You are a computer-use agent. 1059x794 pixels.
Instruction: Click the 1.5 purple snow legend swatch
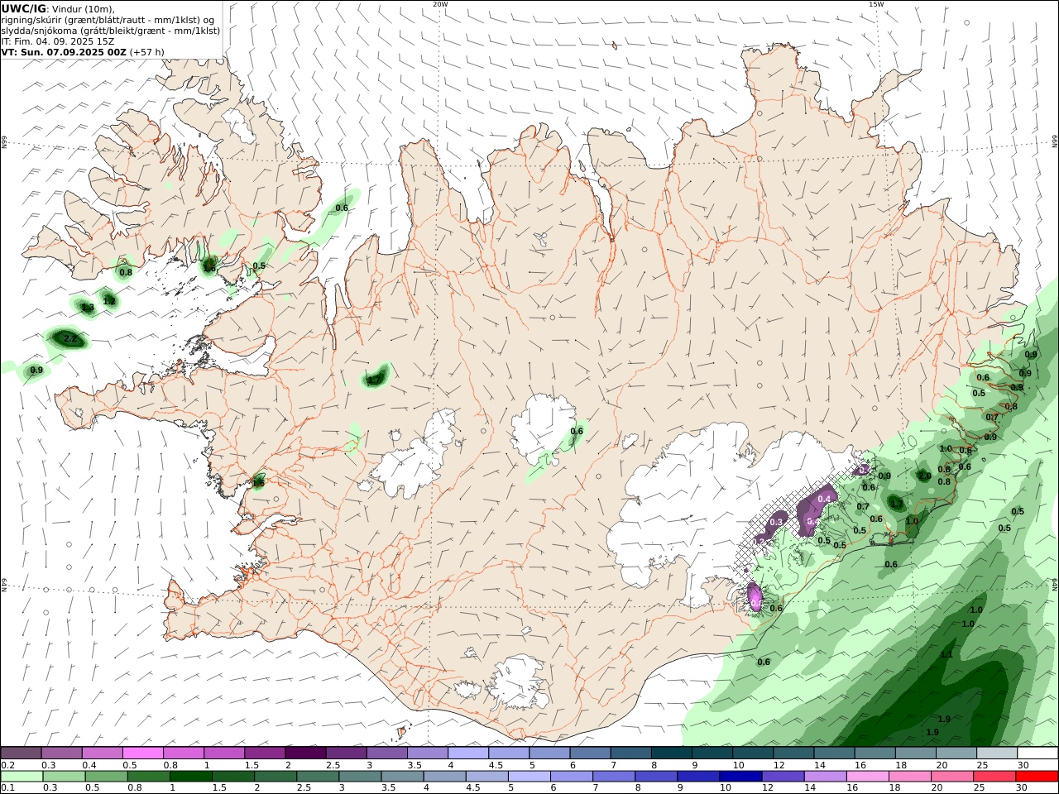(265, 753)
